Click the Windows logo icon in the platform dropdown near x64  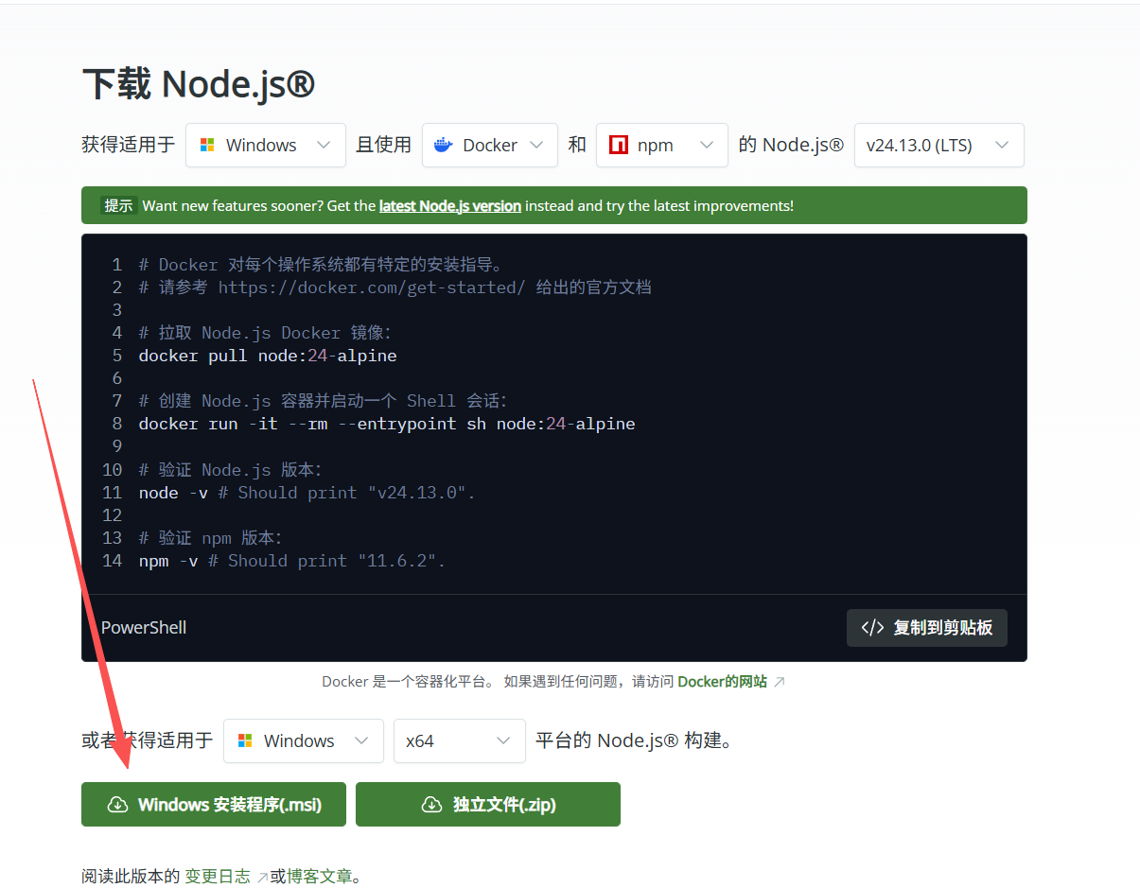point(245,740)
